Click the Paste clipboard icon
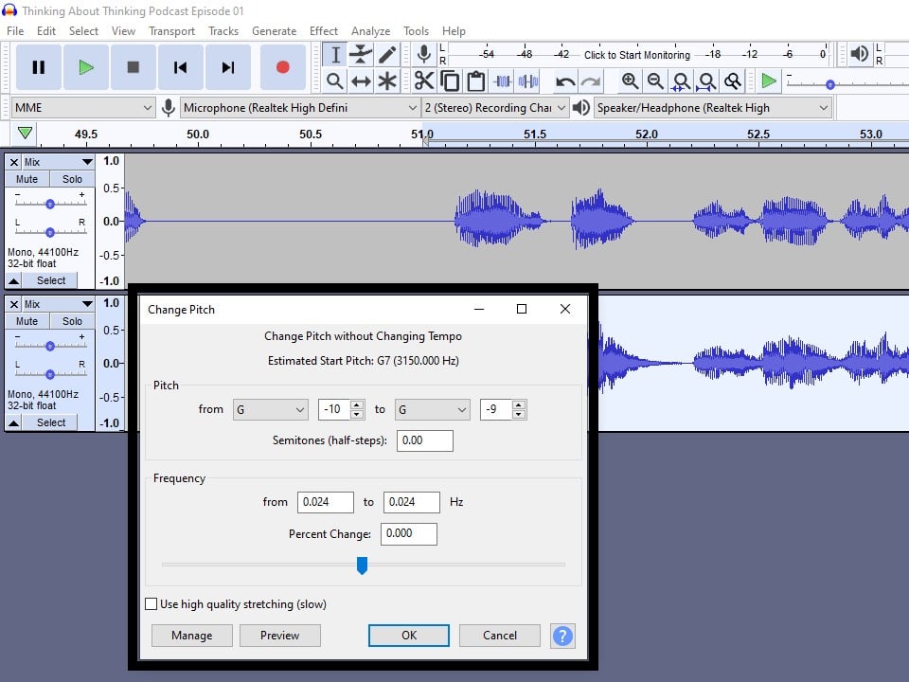 click(476, 81)
